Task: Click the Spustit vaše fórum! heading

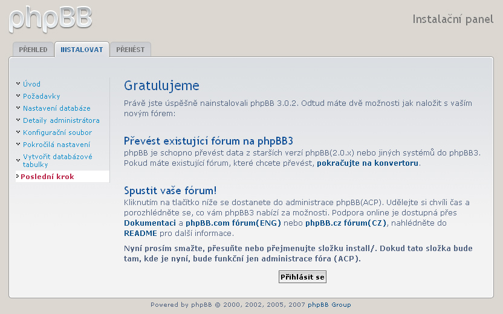Action: (170, 191)
